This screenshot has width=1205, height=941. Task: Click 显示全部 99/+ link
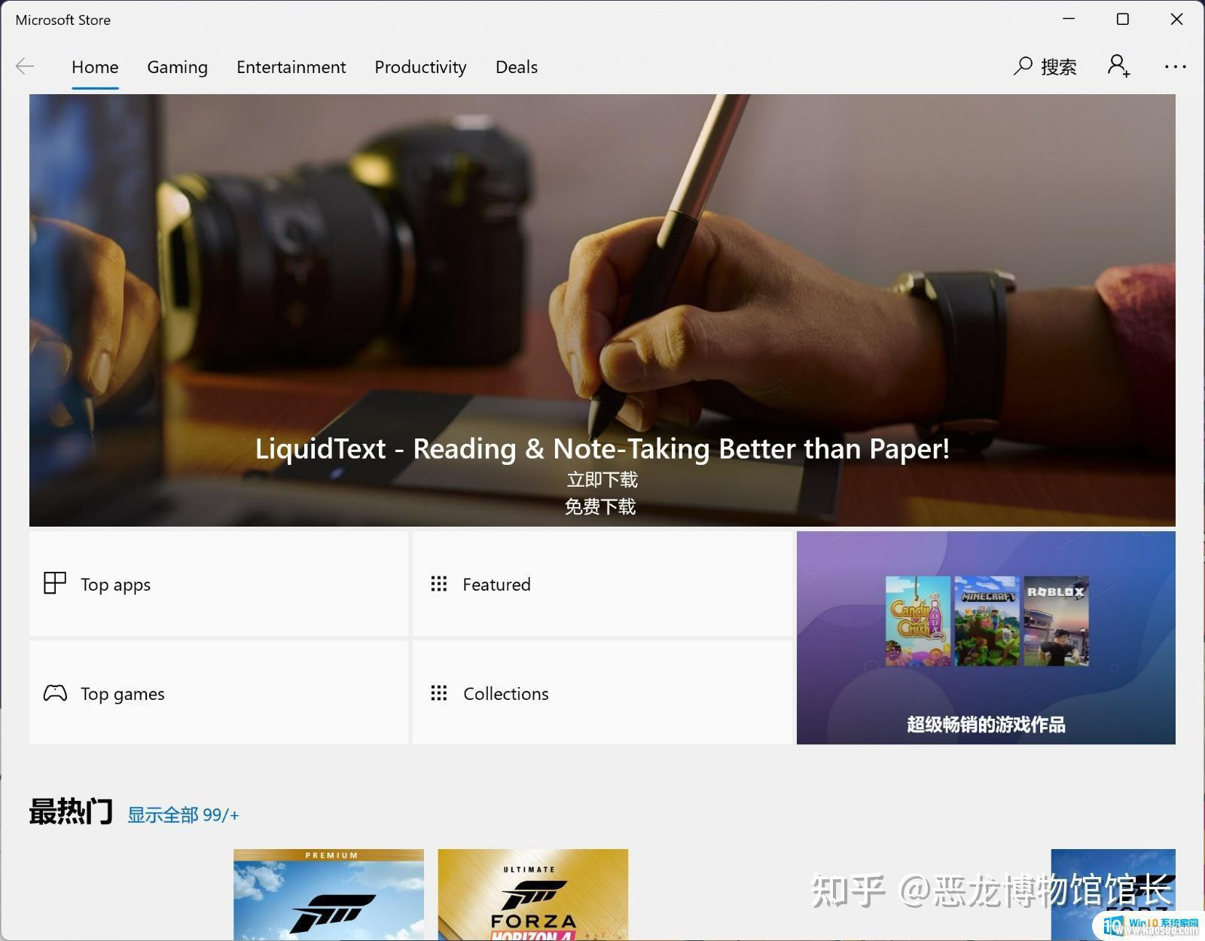(183, 814)
